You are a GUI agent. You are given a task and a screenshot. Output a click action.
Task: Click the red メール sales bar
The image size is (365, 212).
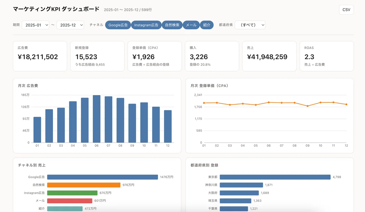coord(70,201)
